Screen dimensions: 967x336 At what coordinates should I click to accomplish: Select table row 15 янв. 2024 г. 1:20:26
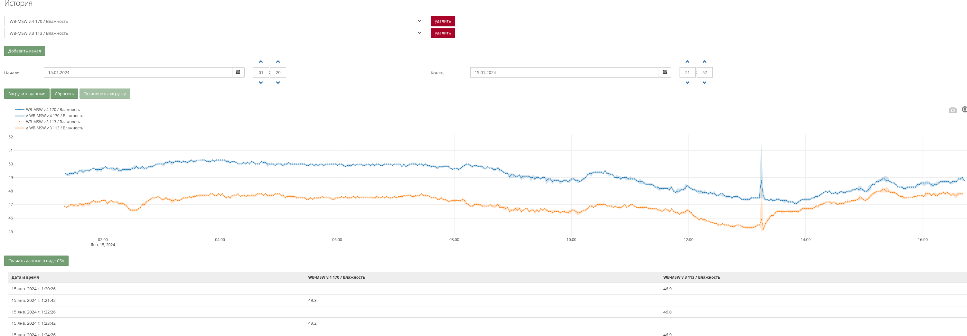pyautogui.click(x=487, y=289)
